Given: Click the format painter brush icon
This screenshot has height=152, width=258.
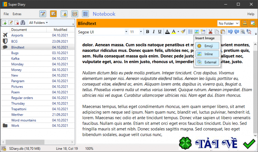Looking at the screenshot, I should click(183, 32).
